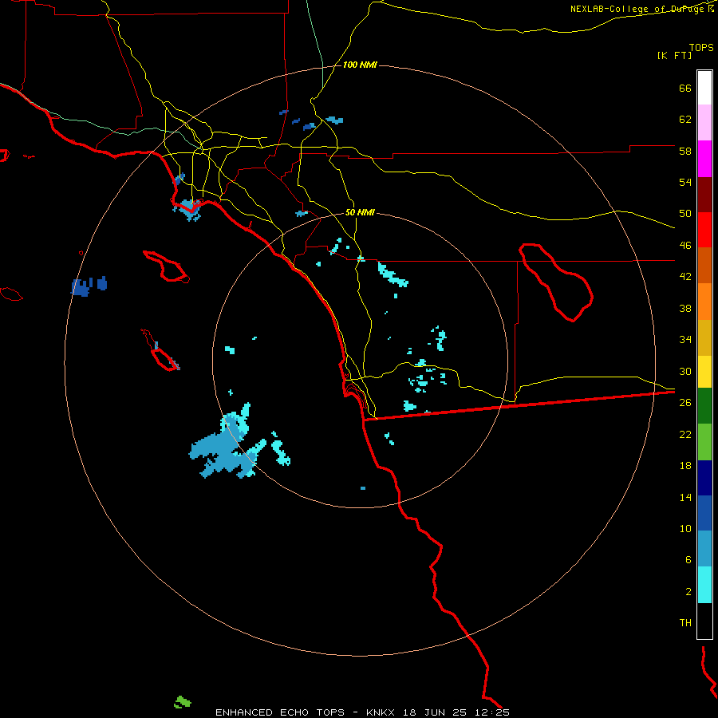Click the legend value "22"
The width and height of the screenshot is (718, 718).
pyautogui.click(x=685, y=434)
